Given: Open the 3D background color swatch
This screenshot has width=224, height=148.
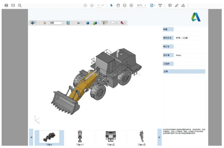Looking at the screenshot, I should coord(112,23).
